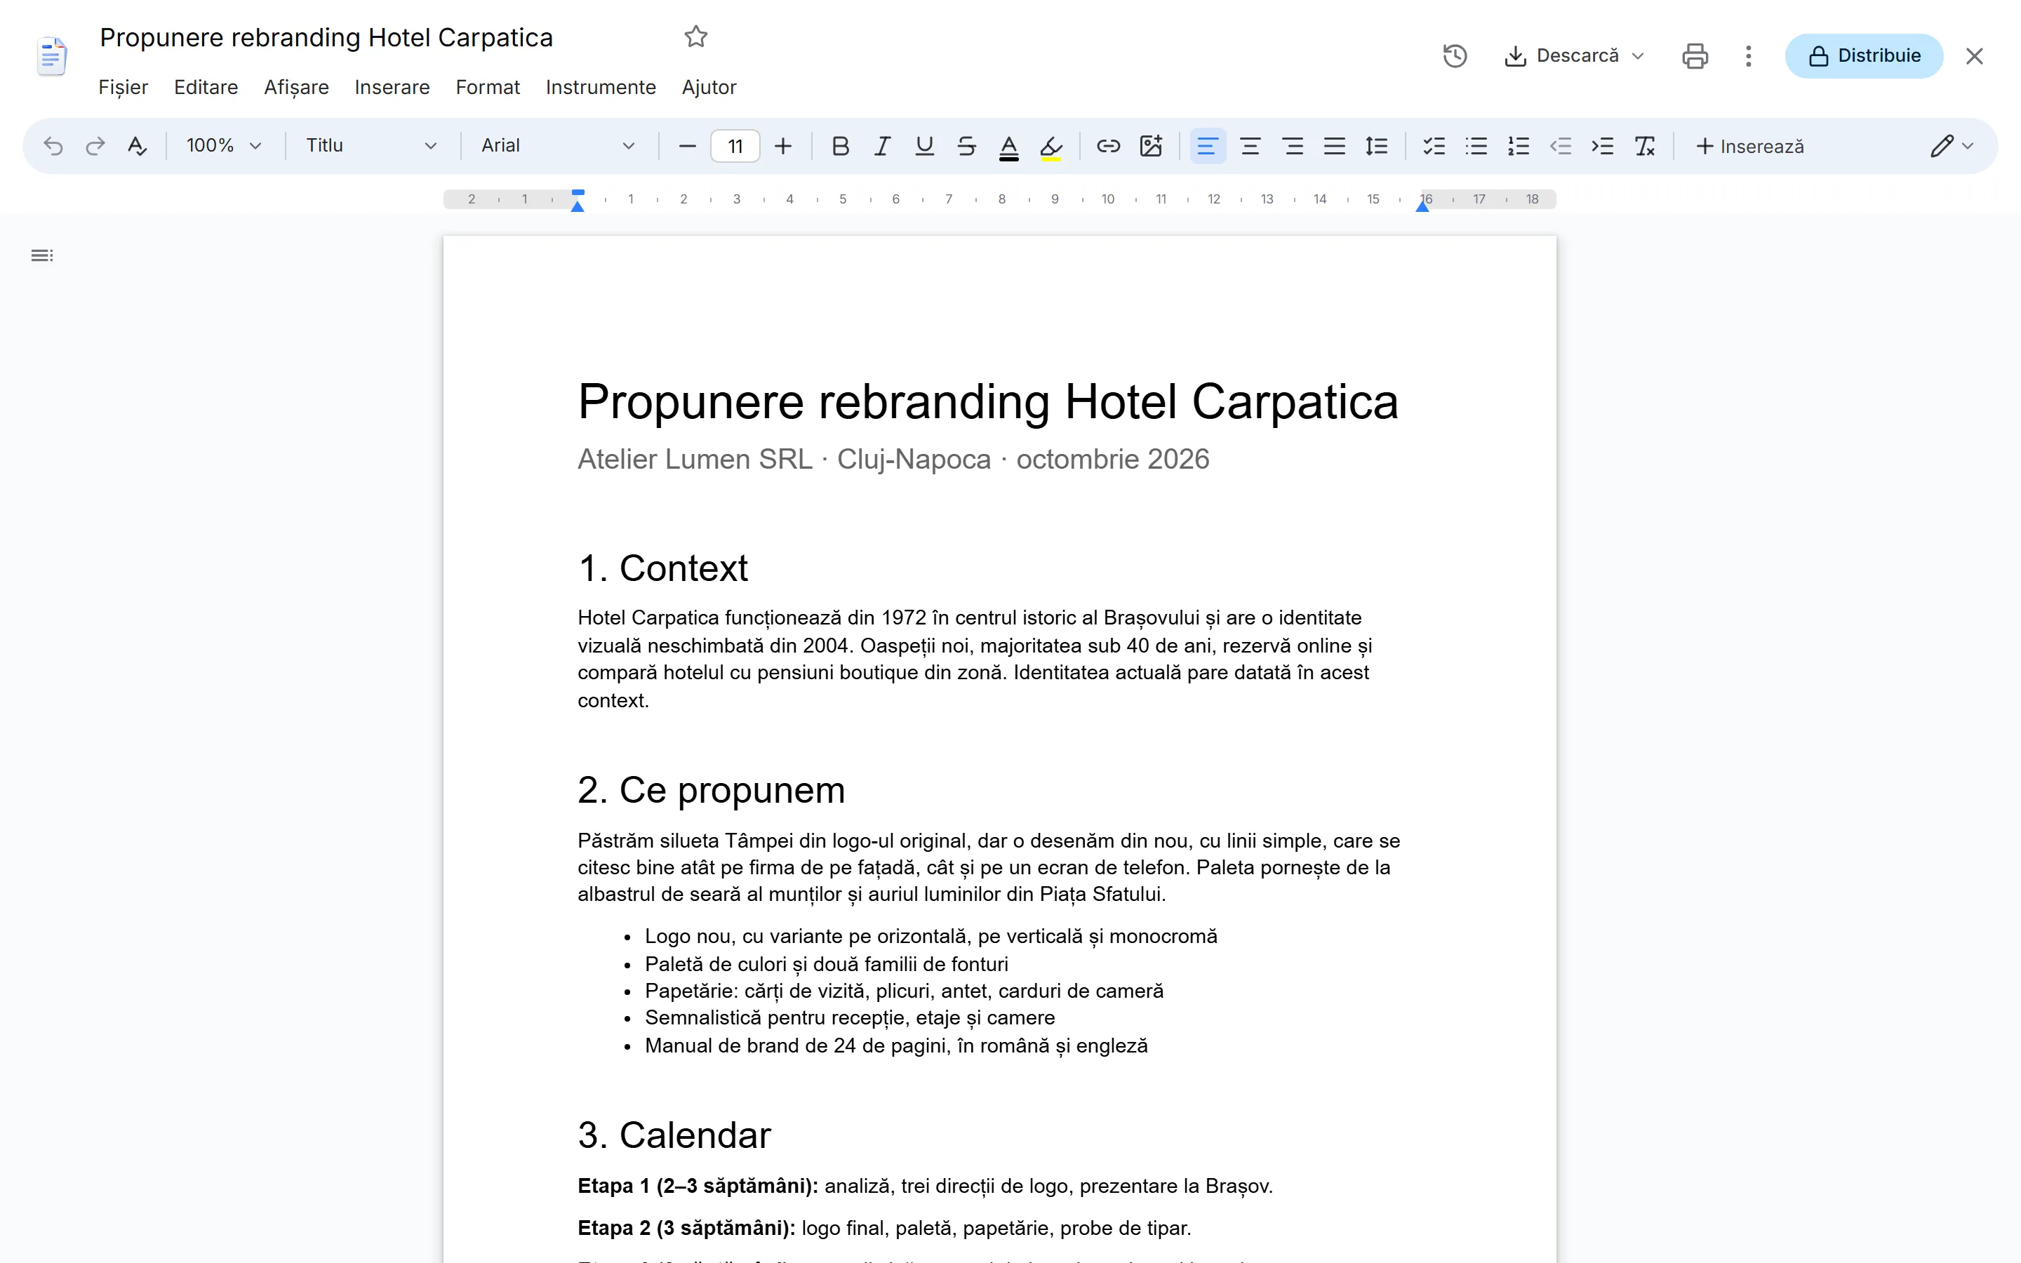Clear formatting
The image size is (2021, 1263).
1644,146
